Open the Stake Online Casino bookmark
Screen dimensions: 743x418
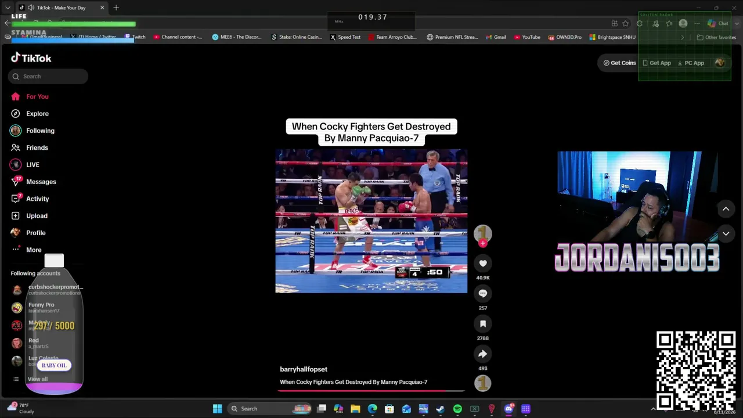point(296,37)
